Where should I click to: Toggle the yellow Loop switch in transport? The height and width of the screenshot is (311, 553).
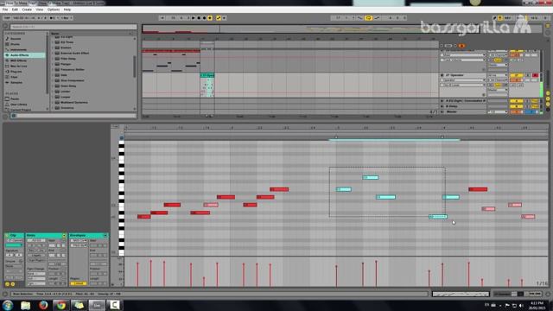pyautogui.click(x=369, y=18)
